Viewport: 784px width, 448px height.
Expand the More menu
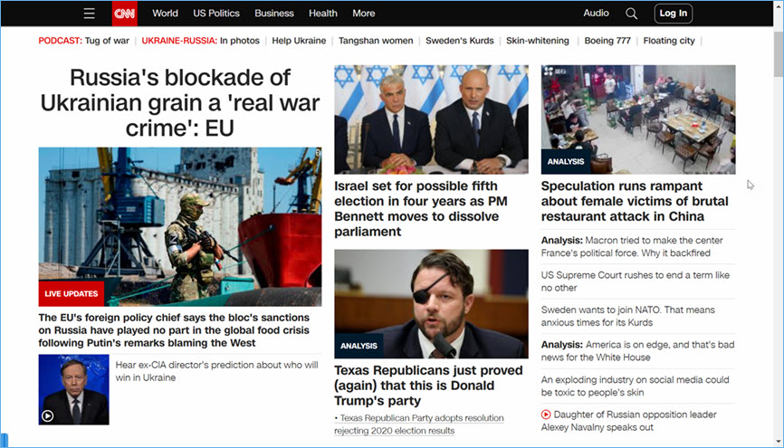point(364,14)
